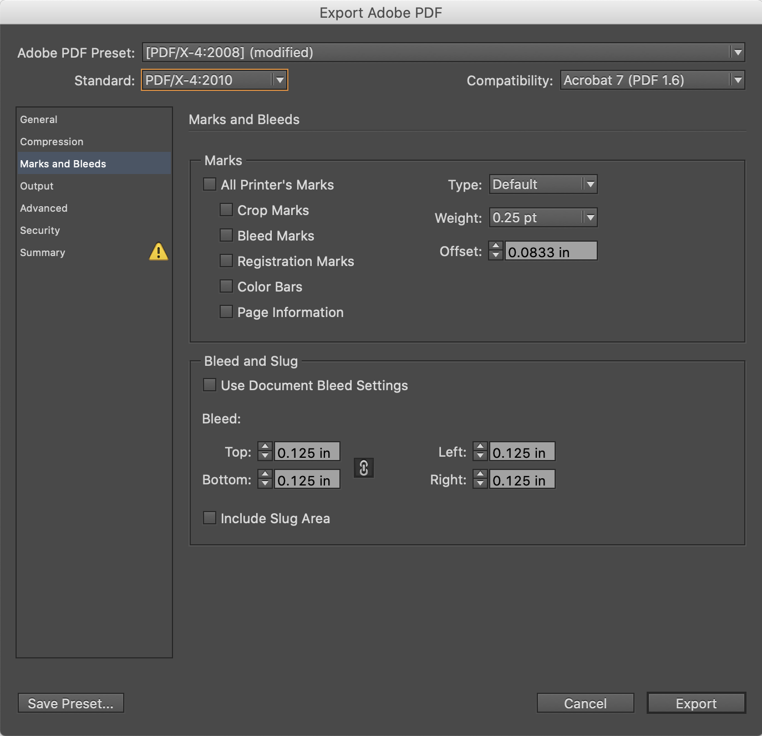Enable Color Bars checkbox
This screenshot has height=736, width=762.
(226, 286)
